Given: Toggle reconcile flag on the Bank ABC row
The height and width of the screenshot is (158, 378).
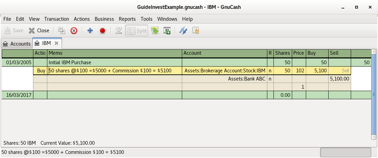Looking at the screenshot, I should pyautogui.click(x=270, y=79).
